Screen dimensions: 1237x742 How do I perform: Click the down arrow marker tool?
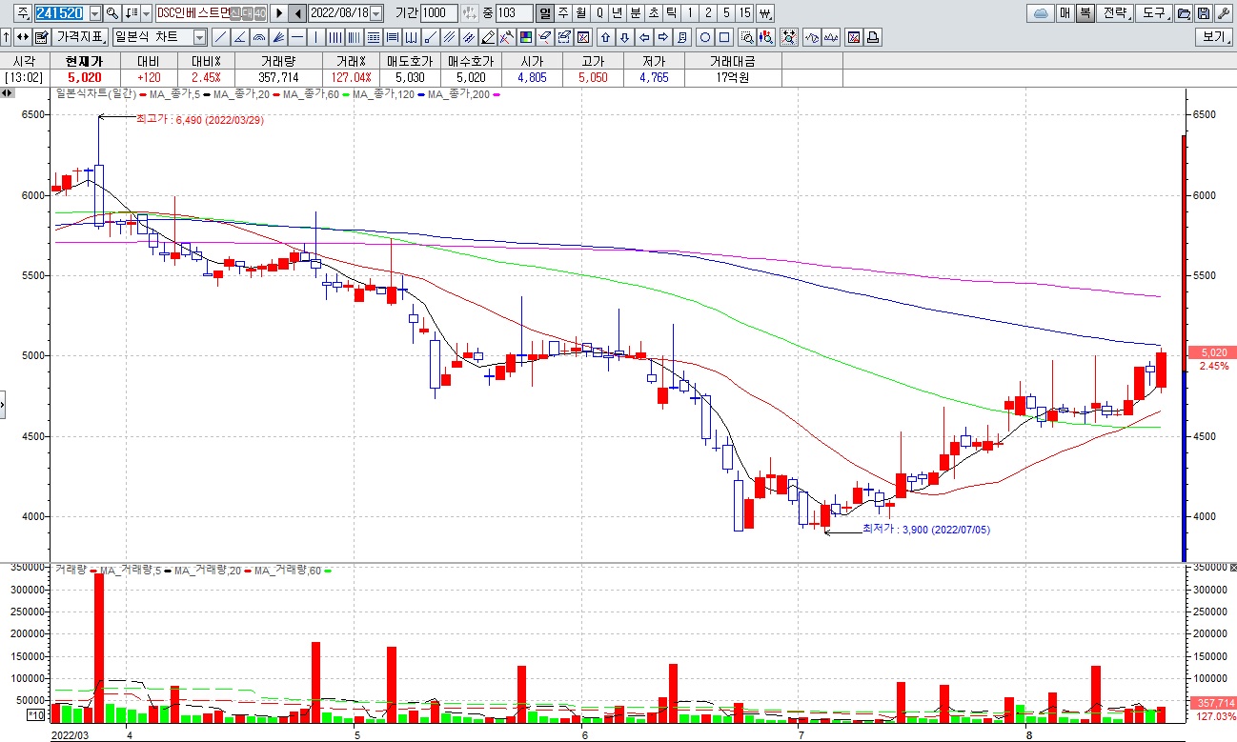(624, 37)
